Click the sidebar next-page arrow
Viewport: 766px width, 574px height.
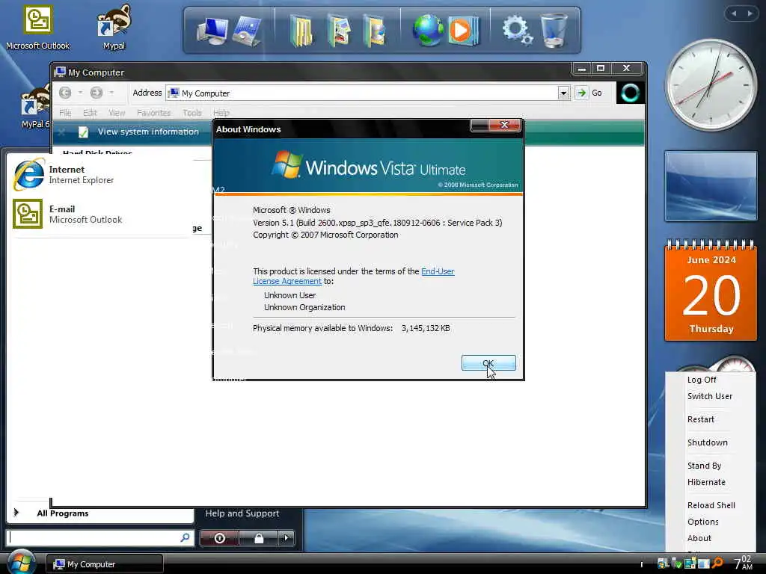click(x=750, y=13)
